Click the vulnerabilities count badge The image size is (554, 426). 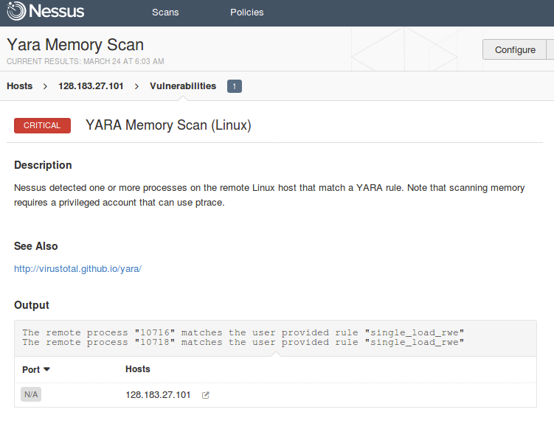(x=235, y=86)
